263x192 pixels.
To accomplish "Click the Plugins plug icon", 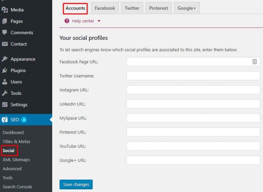I will point(5,70).
